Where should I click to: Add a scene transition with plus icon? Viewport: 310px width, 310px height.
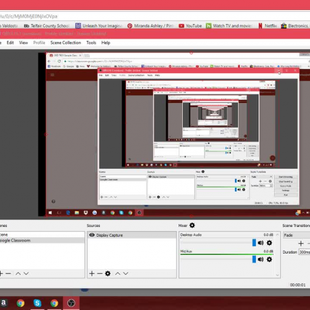301,244
